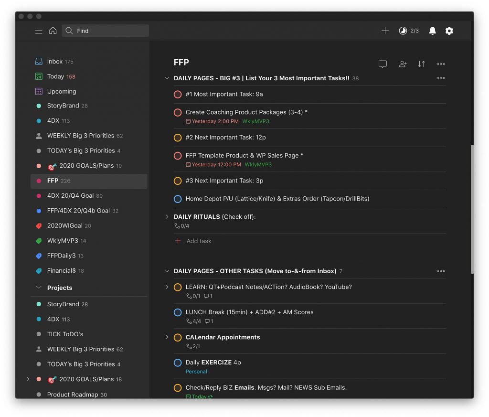The height and width of the screenshot is (417, 489).
Task: Collapse the DAILY PAGES - BIG #3 section
Action: click(x=167, y=78)
